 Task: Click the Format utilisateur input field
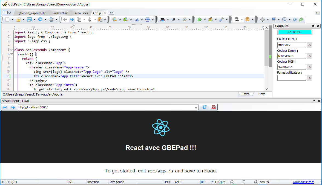pos(292,78)
